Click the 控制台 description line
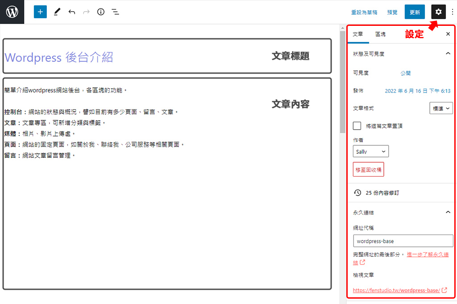The width and height of the screenshot is (457, 304). coord(91,112)
